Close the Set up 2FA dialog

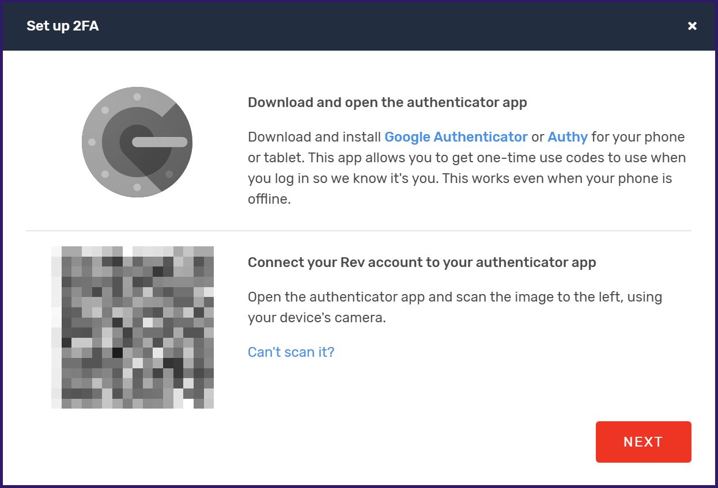(692, 26)
